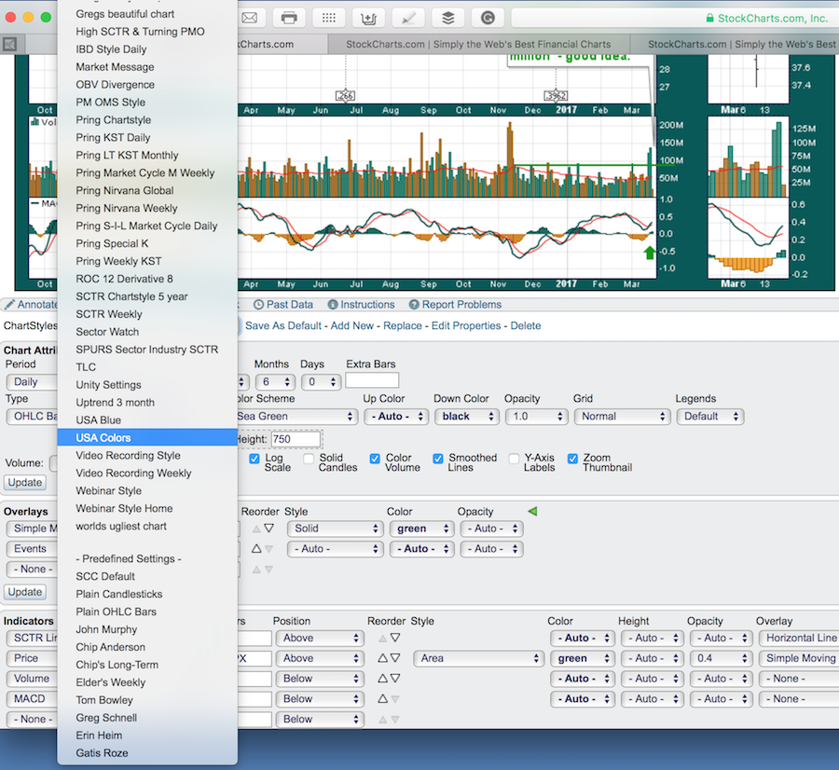Enable the Y-Axis Labels checkbox
Image resolution: width=839 pixels, height=770 pixels.
click(514, 459)
